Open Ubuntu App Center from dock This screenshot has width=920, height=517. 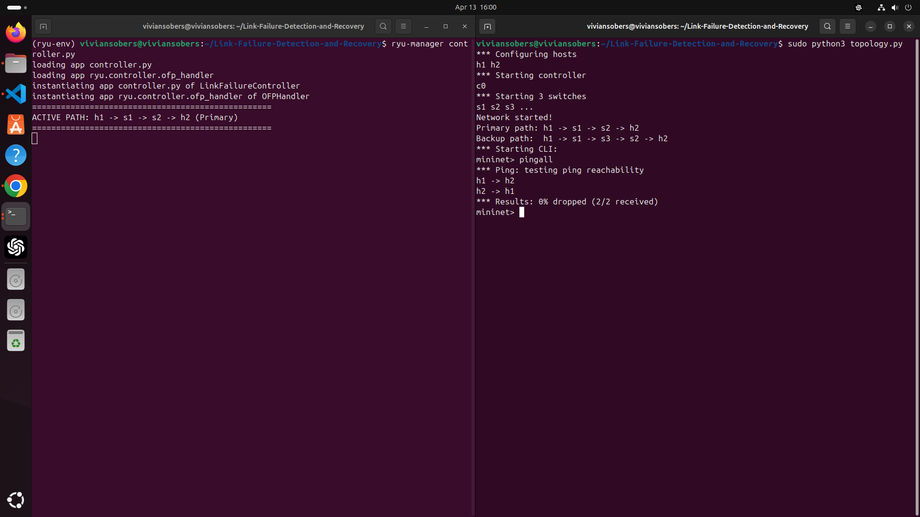(x=16, y=124)
